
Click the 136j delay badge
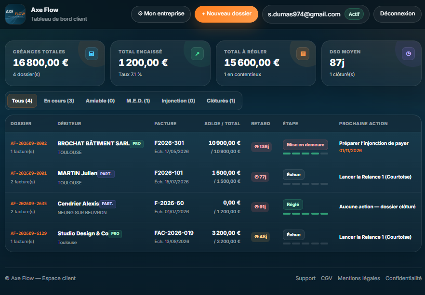261,147
